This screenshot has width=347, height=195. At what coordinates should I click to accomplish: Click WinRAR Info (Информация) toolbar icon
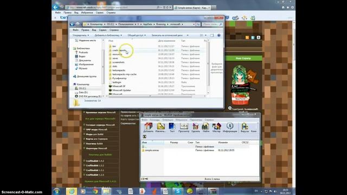pos(230,128)
